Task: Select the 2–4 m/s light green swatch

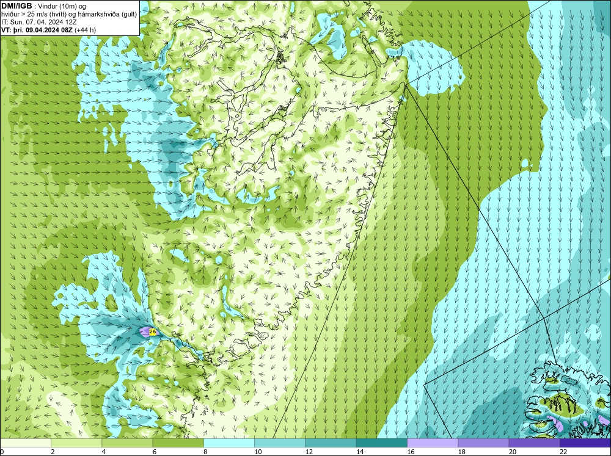Action: coord(76,443)
